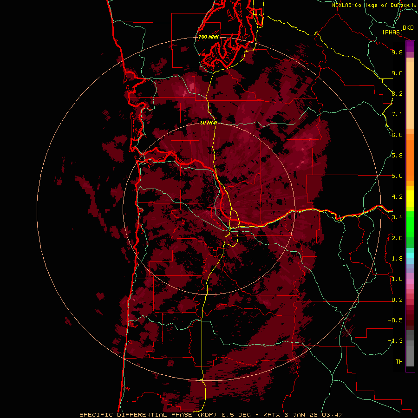Click the 7.4 value on the color scale
The image size is (418, 418).
pyautogui.click(x=397, y=114)
